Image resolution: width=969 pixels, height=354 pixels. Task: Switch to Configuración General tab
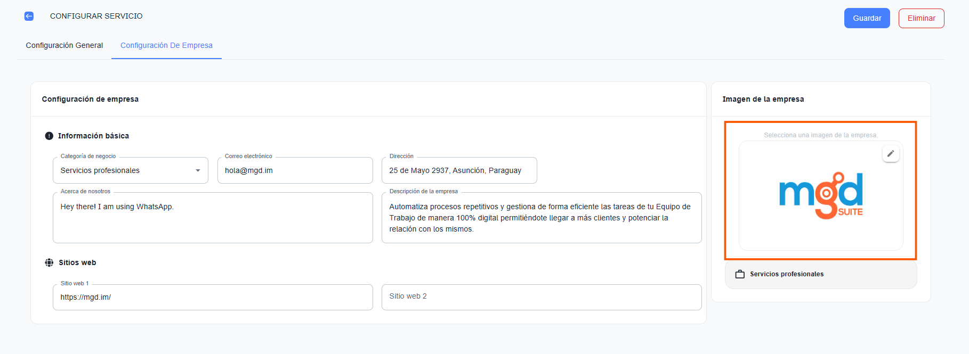64,45
